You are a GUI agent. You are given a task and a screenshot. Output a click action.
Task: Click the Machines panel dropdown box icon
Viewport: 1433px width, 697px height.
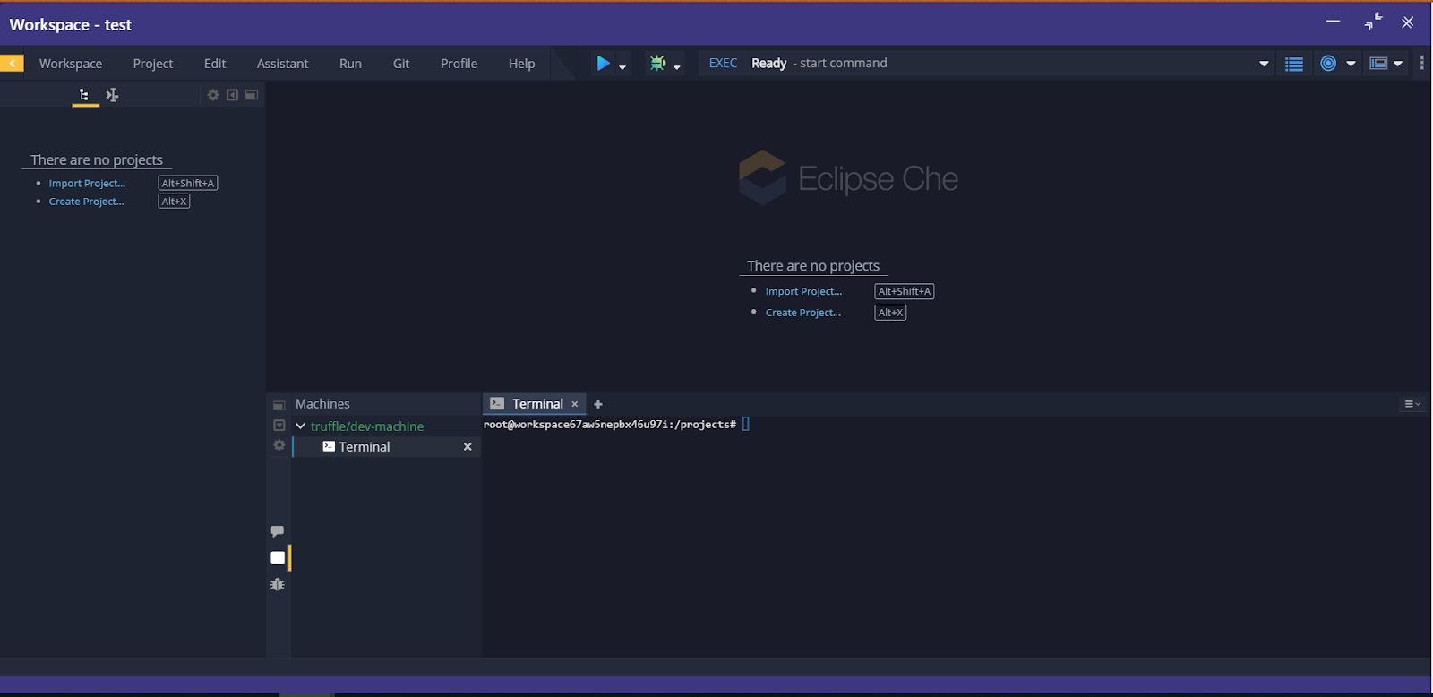click(279, 426)
